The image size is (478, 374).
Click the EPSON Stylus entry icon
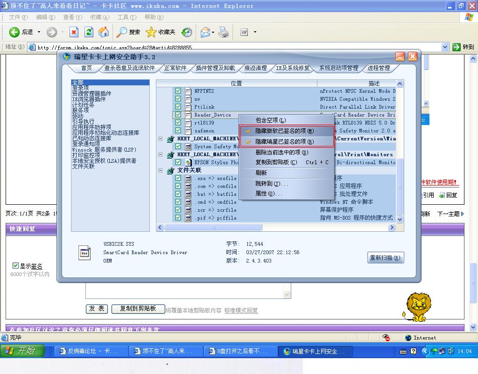(189, 162)
